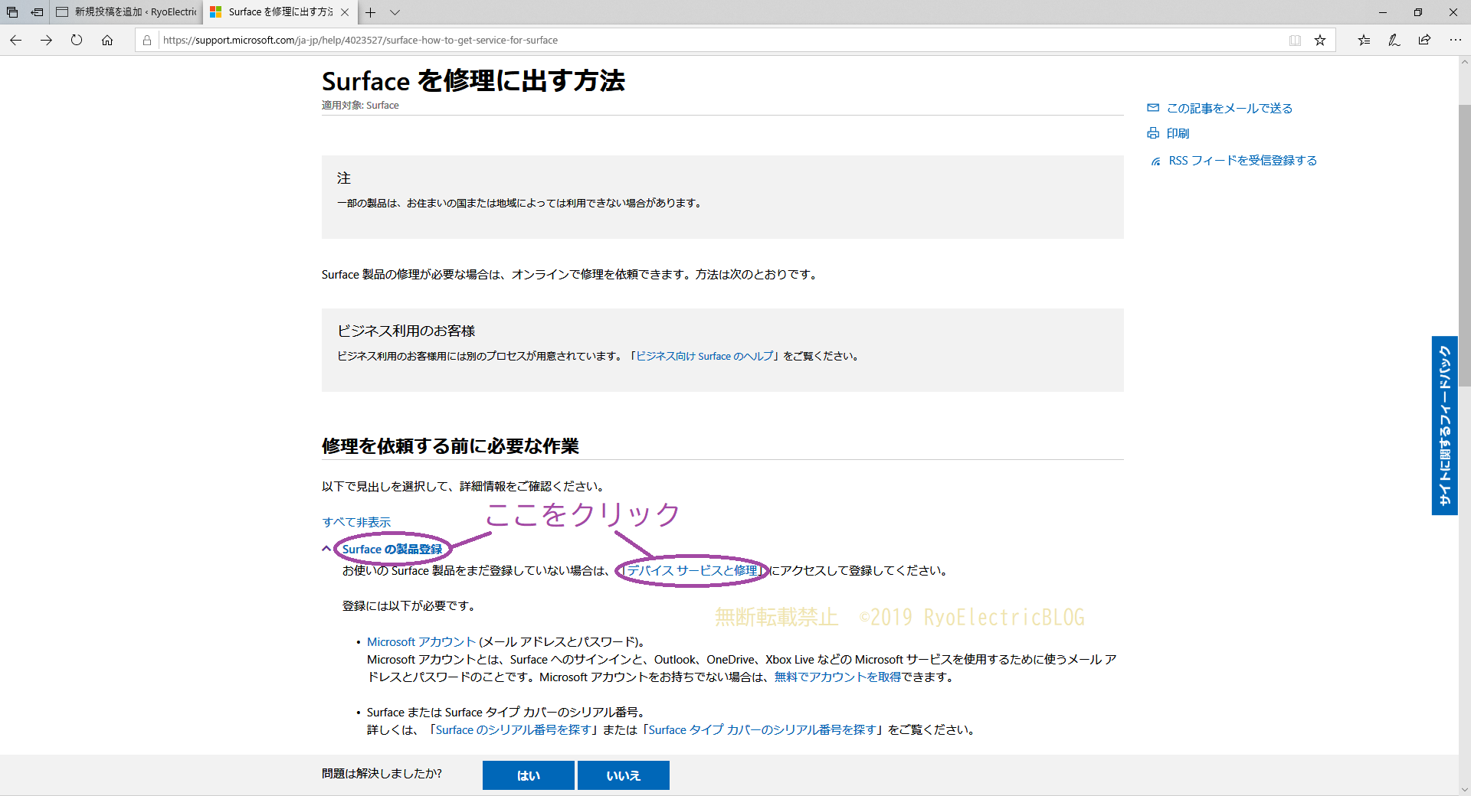1471x796 pixels.
Task: Collapse the Surface の製品登録 chevron
Action: (x=326, y=549)
